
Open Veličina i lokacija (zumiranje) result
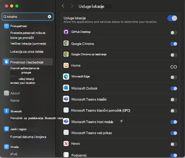(28, 44)
